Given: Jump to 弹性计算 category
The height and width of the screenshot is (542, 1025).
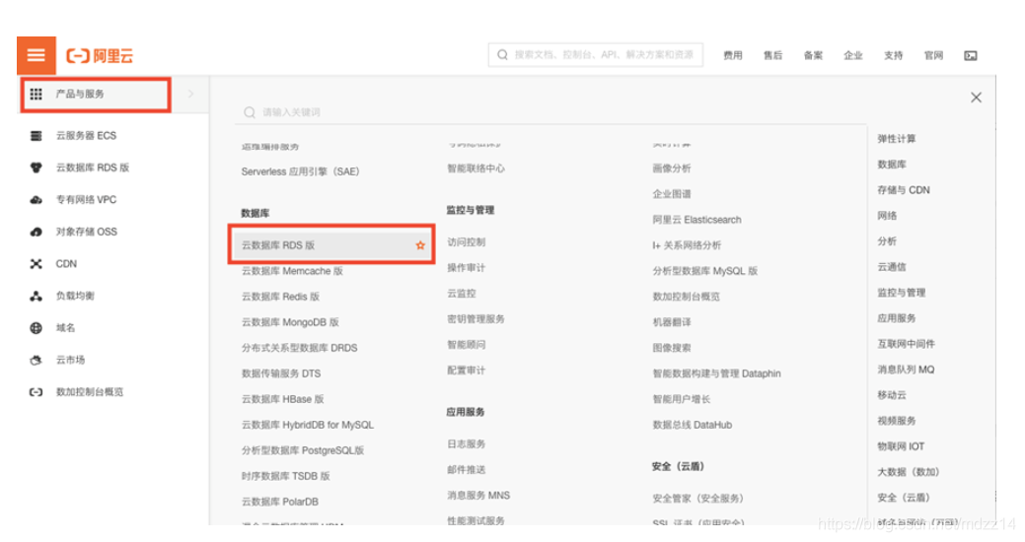Looking at the screenshot, I should click(896, 138).
